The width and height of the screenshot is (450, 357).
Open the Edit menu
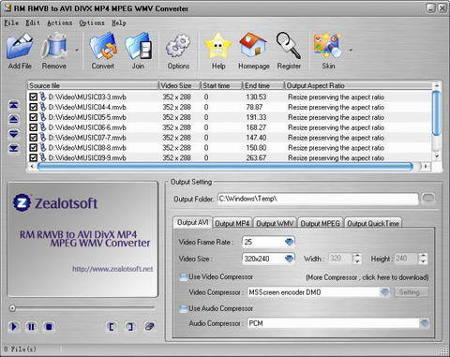(33, 22)
